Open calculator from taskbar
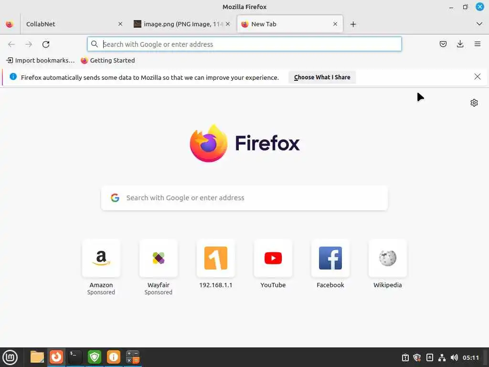Image resolution: width=489 pixels, height=367 pixels. click(133, 357)
